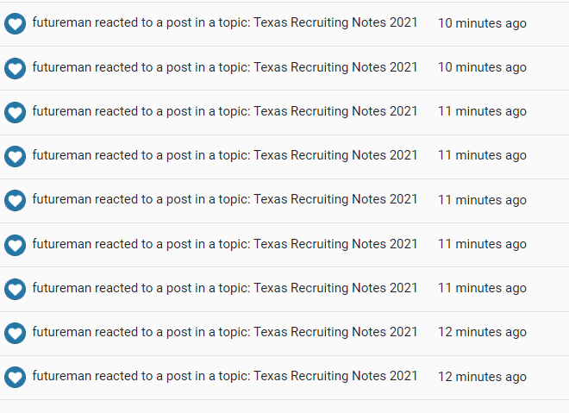The width and height of the screenshot is (569, 413).
Task: Click the second '11 minutes ago' timestamp
Action: pyautogui.click(x=482, y=155)
